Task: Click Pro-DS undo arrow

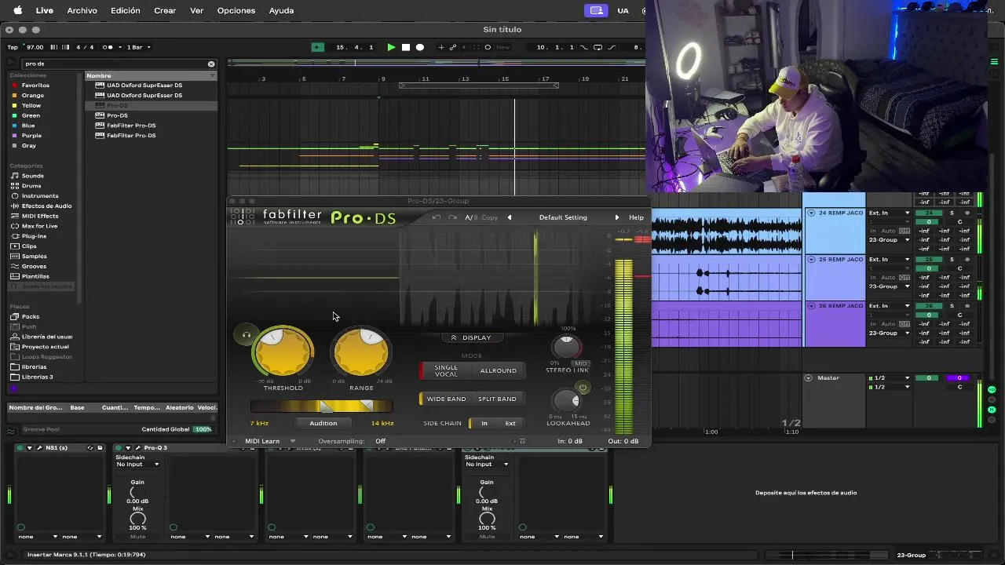Action: click(437, 217)
